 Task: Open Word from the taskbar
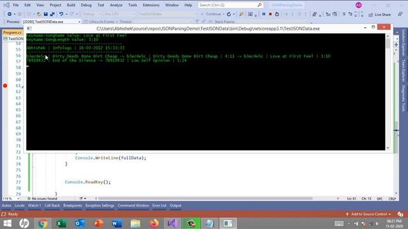point(117,223)
